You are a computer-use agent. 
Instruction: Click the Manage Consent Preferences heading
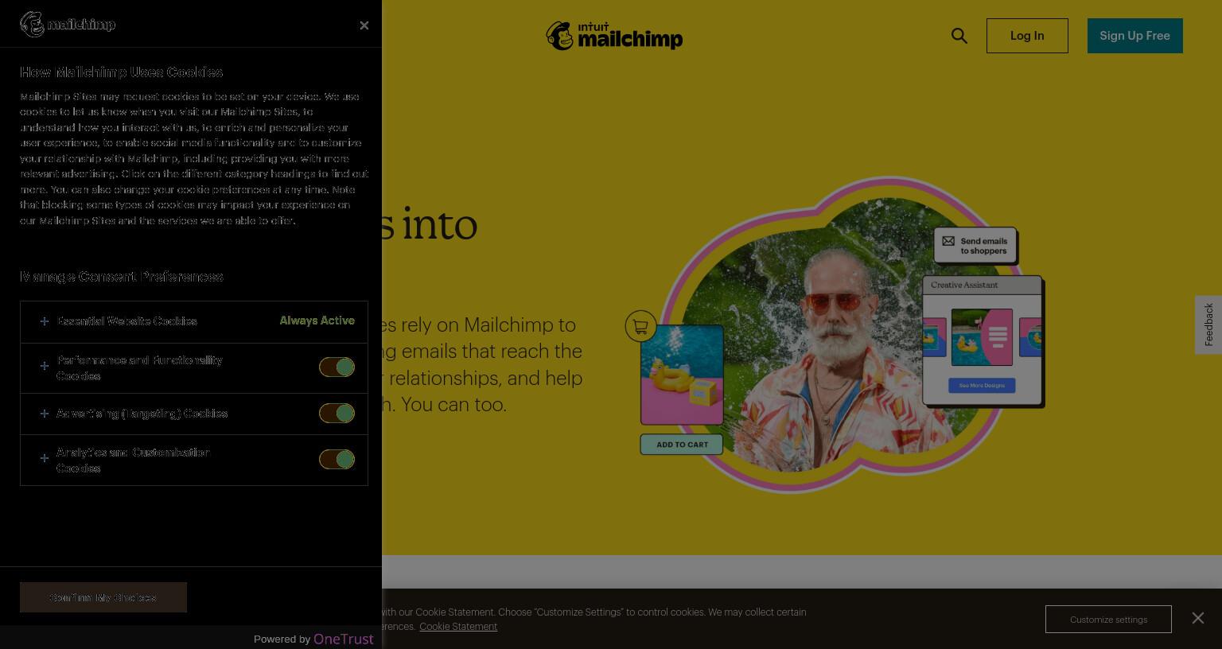tap(122, 277)
